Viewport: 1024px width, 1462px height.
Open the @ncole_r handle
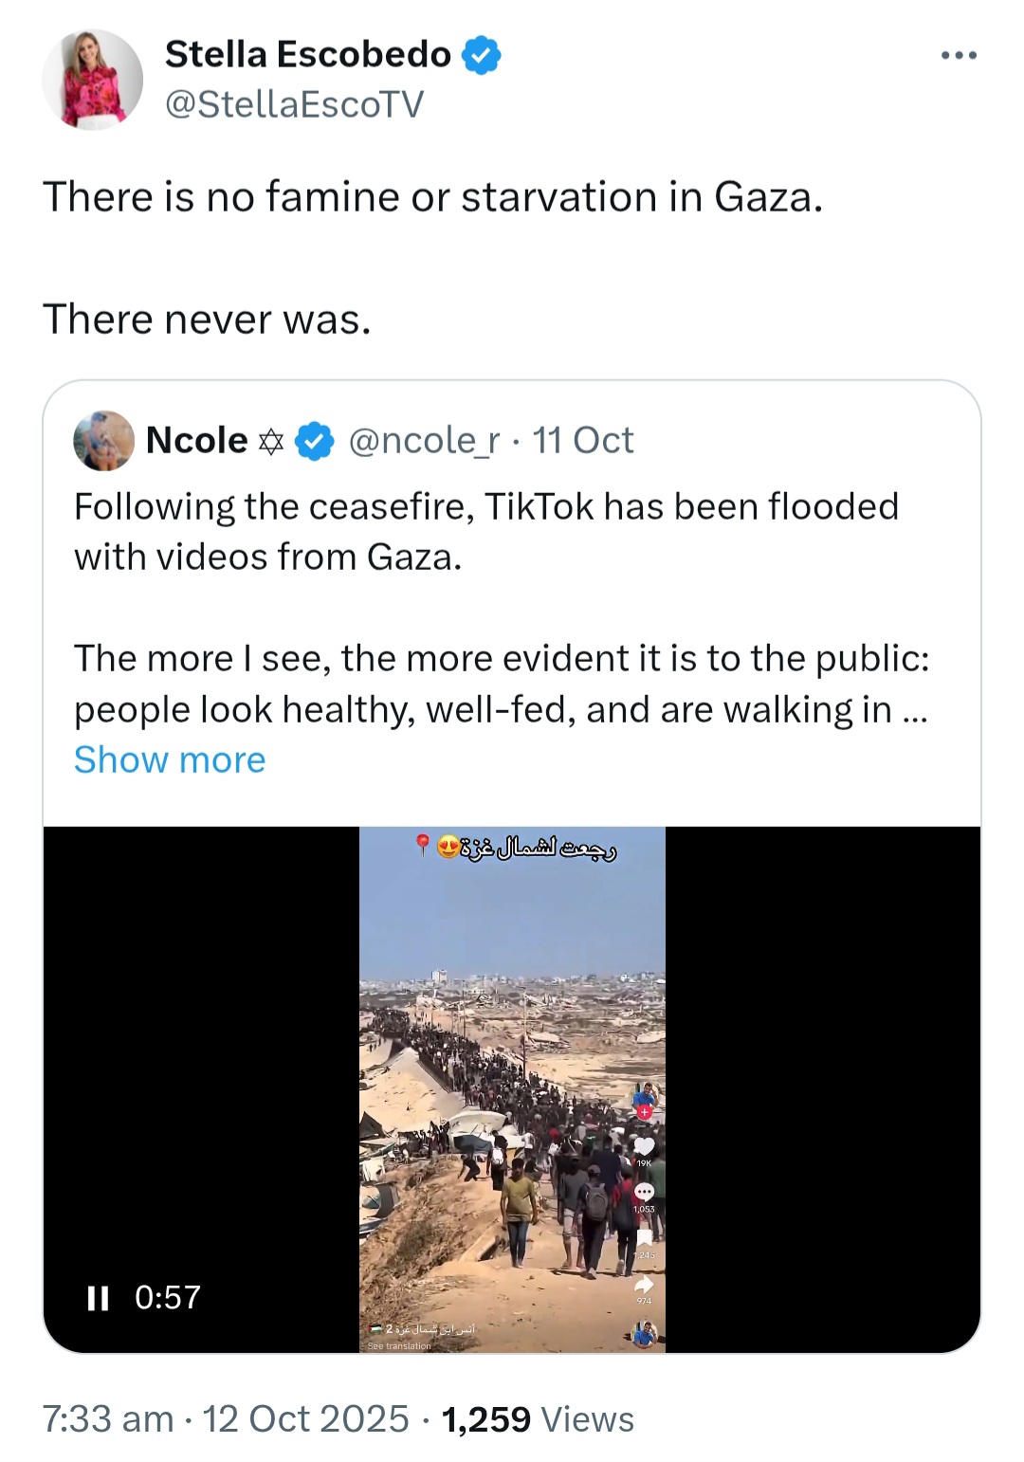424,441
